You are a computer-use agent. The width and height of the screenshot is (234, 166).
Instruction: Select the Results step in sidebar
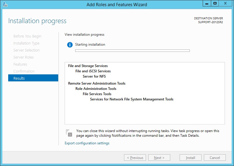click(33, 78)
